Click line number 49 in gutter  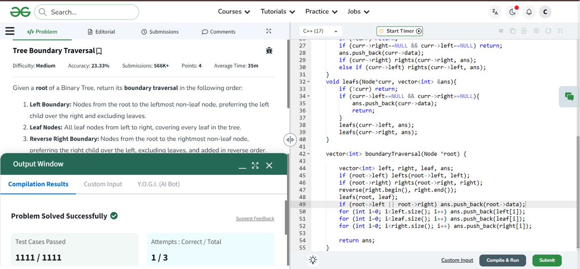303,204
